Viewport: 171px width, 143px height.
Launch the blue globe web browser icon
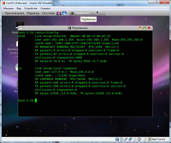point(64,13)
